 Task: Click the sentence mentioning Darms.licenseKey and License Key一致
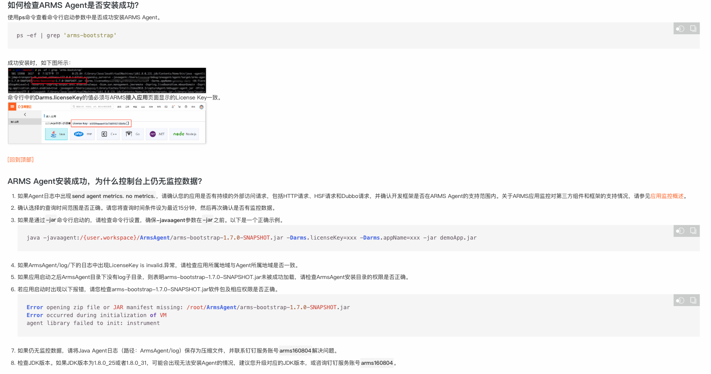pyautogui.click(x=115, y=98)
